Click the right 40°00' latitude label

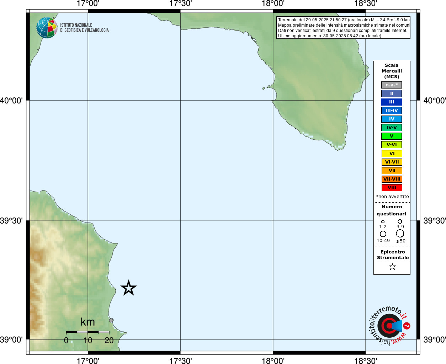point(435,101)
